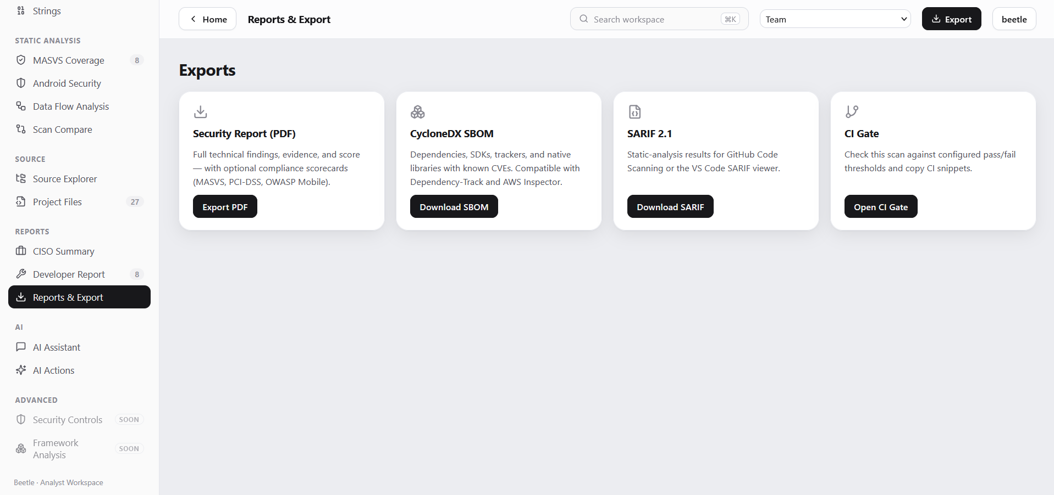The height and width of the screenshot is (495, 1054).
Task: Click the Scan Compare icon
Action: pos(21,129)
